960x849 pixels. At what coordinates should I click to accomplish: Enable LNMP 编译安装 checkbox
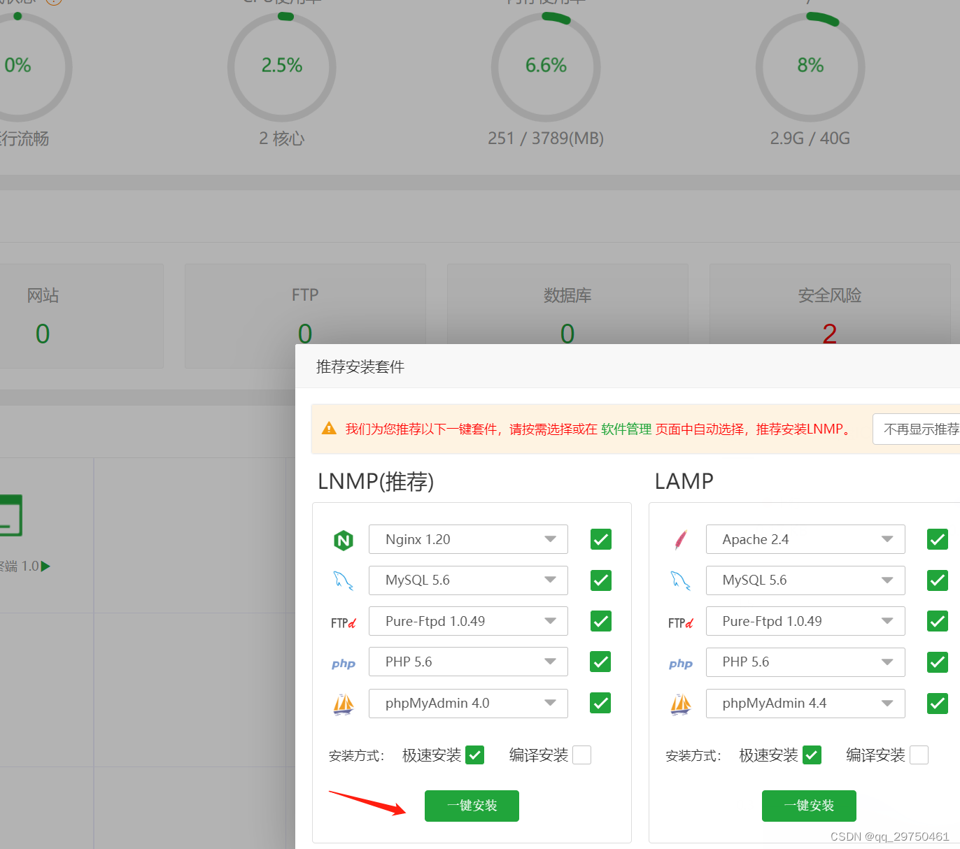[582, 755]
